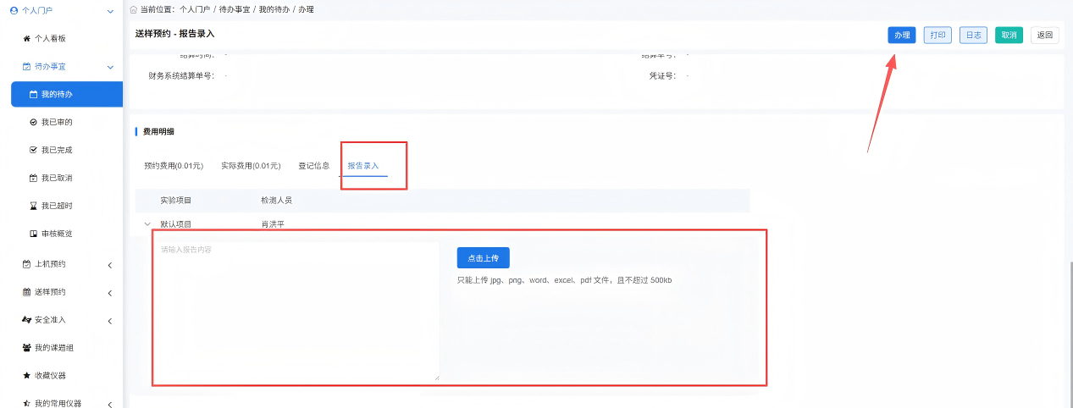Collapse the 个人门户 menu section

pos(110,11)
